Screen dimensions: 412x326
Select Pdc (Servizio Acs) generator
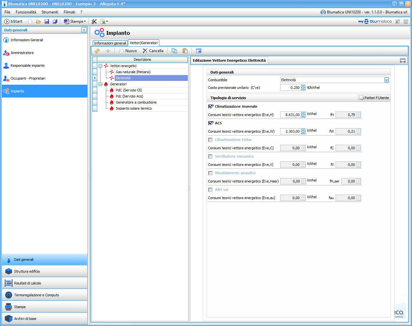click(129, 96)
